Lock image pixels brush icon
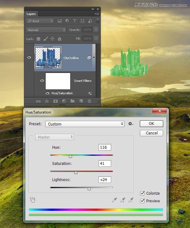The height and width of the screenshot is (228, 190). 46,39
